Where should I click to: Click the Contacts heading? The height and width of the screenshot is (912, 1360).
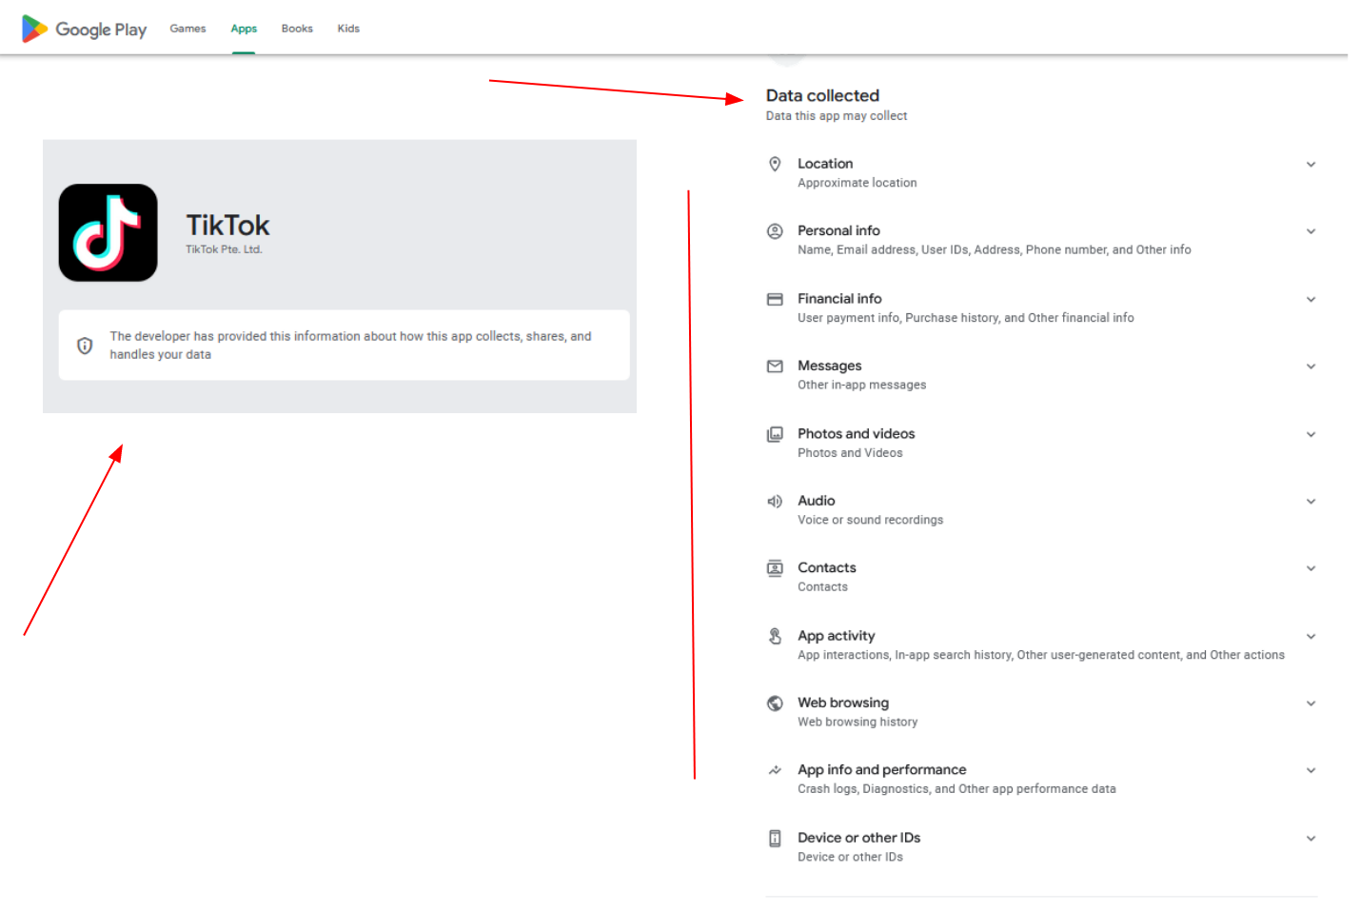coord(826,567)
